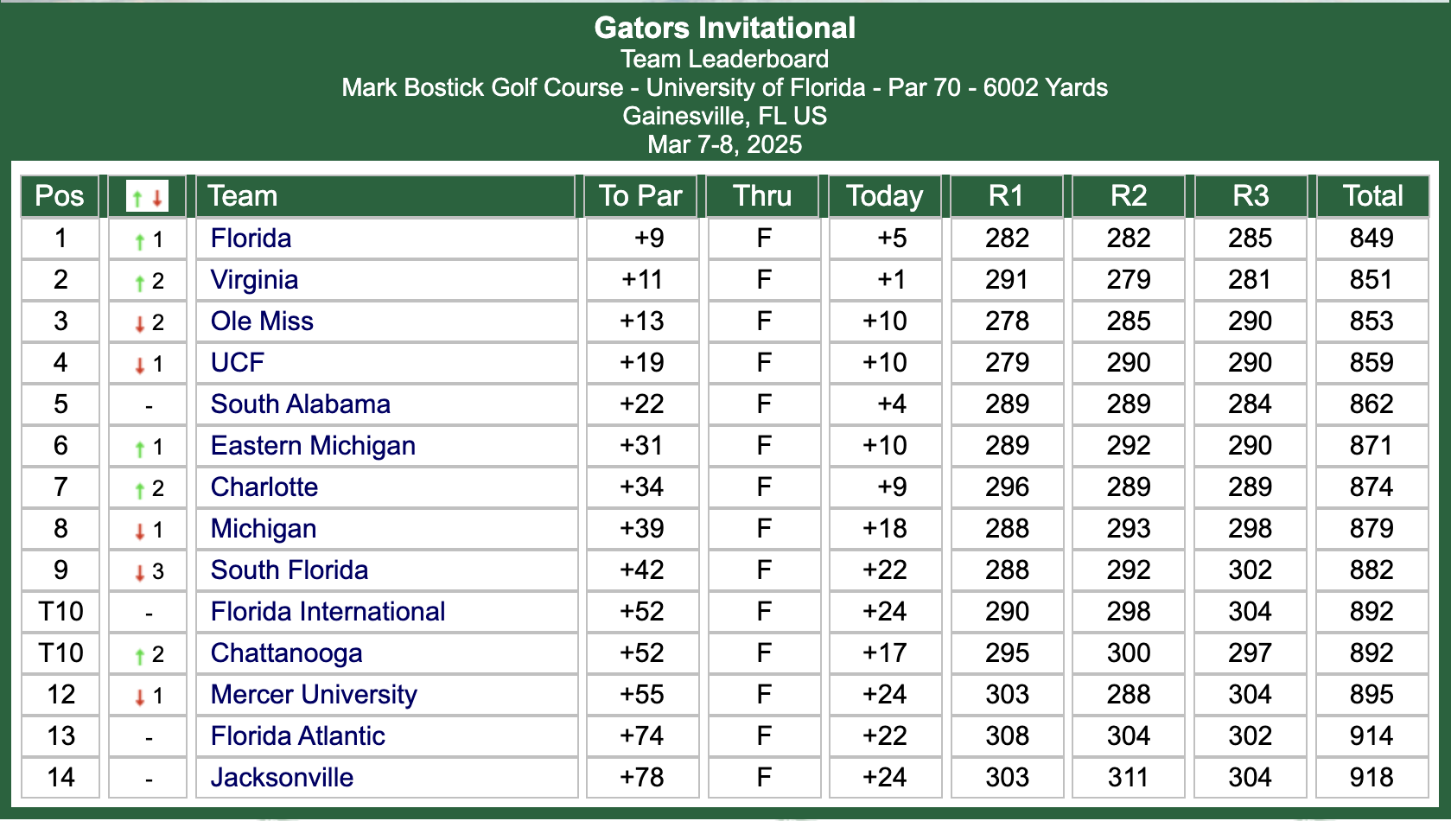Image resolution: width=1451 pixels, height=821 pixels.
Task: Click the Florida International team link
Action: click(328, 612)
